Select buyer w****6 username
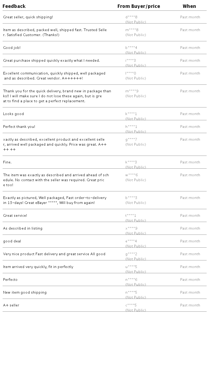This screenshot has height=365, width=209. (x=132, y=175)
